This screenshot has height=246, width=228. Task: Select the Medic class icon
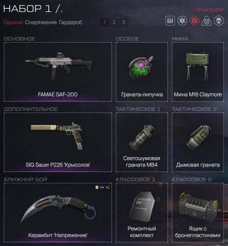(x=182, y=21)
